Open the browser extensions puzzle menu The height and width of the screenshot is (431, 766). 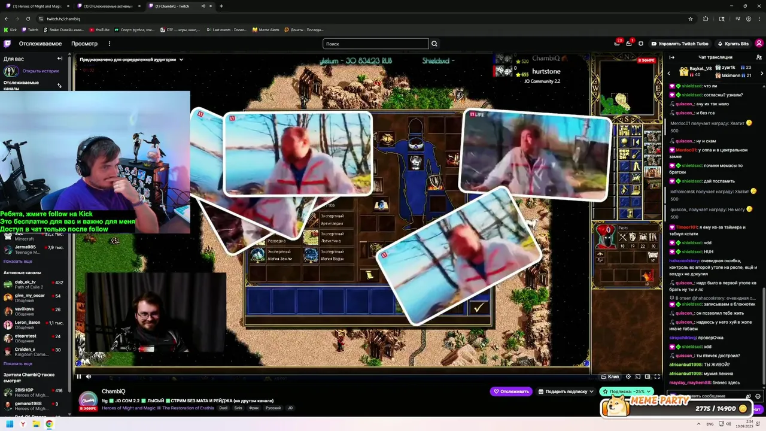pos(706,19)
